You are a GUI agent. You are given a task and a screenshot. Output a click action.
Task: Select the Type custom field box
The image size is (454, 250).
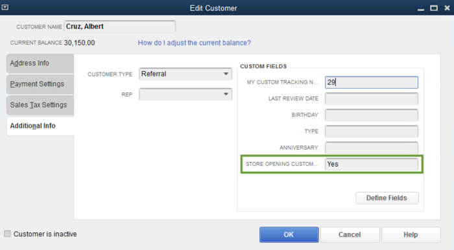pyautogui.click(x=372, y=131)
